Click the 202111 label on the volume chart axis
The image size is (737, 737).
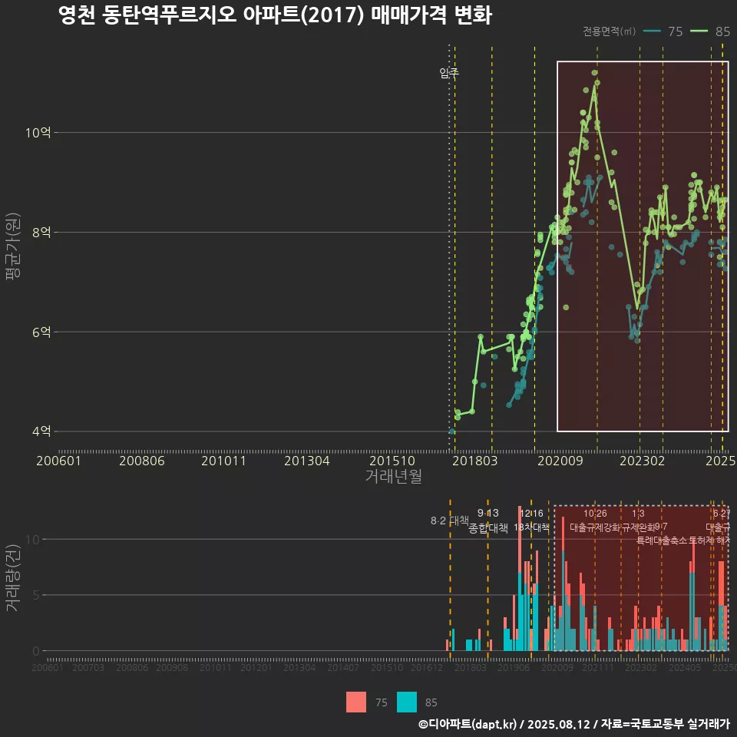pyautogui.click(x=598, y=667)
